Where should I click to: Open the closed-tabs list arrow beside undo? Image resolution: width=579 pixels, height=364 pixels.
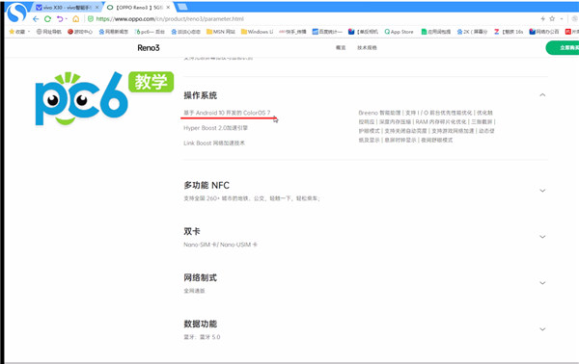click(66, 19)
